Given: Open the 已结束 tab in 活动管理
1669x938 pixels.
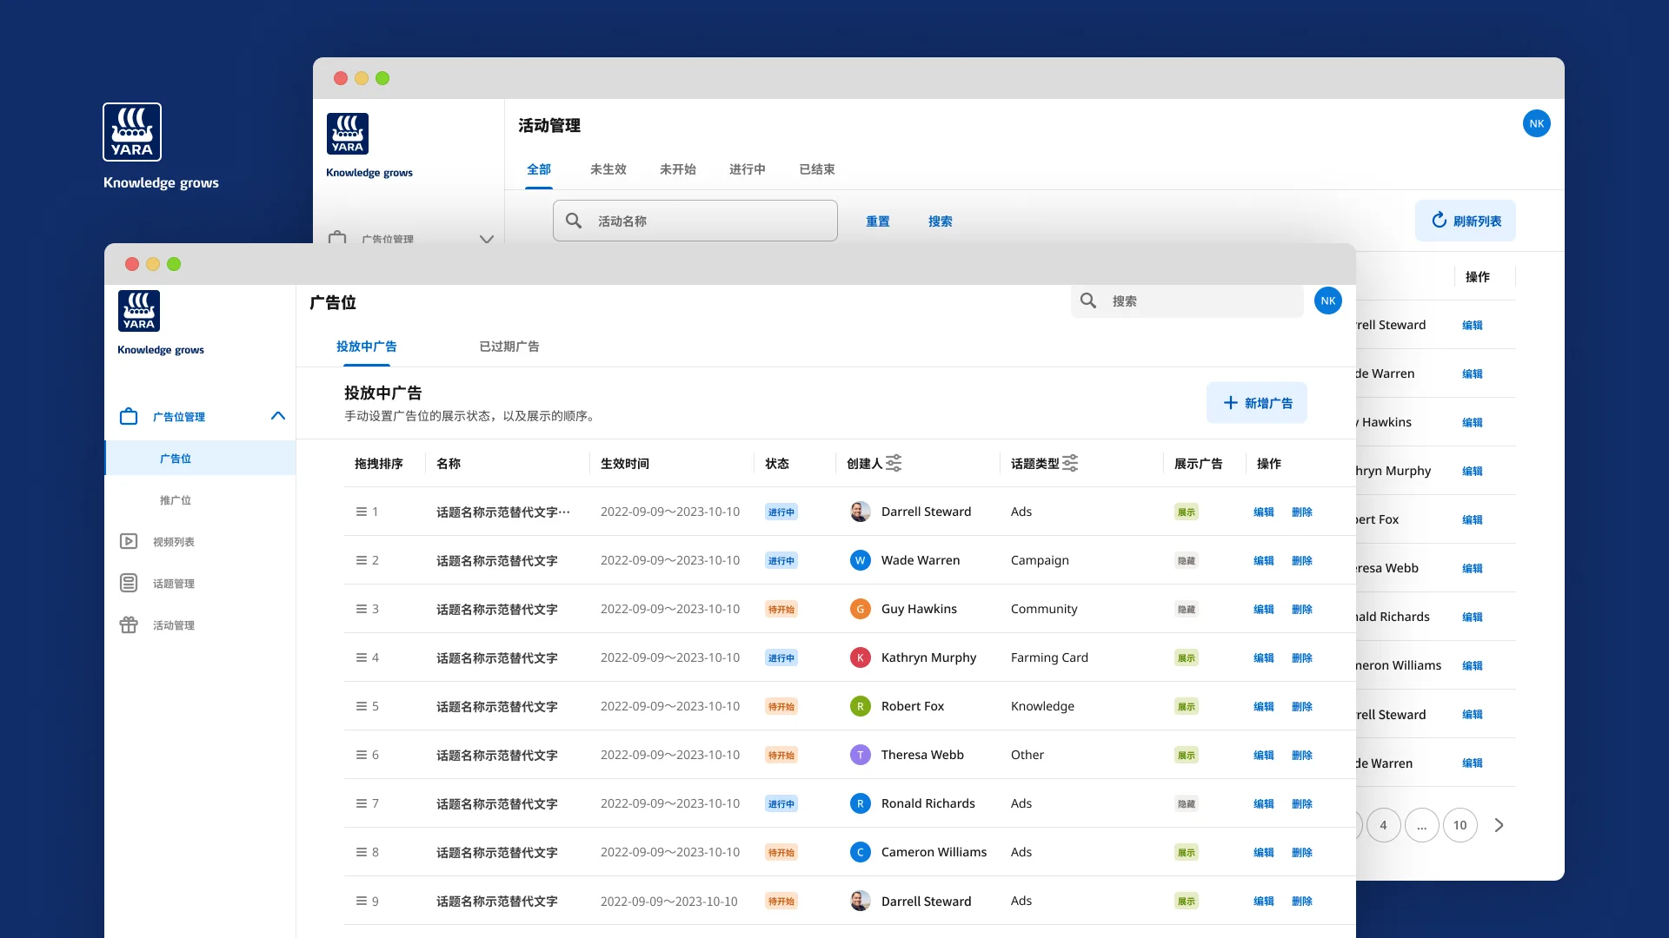Looking at the screenshot, I should click(817, 169).
